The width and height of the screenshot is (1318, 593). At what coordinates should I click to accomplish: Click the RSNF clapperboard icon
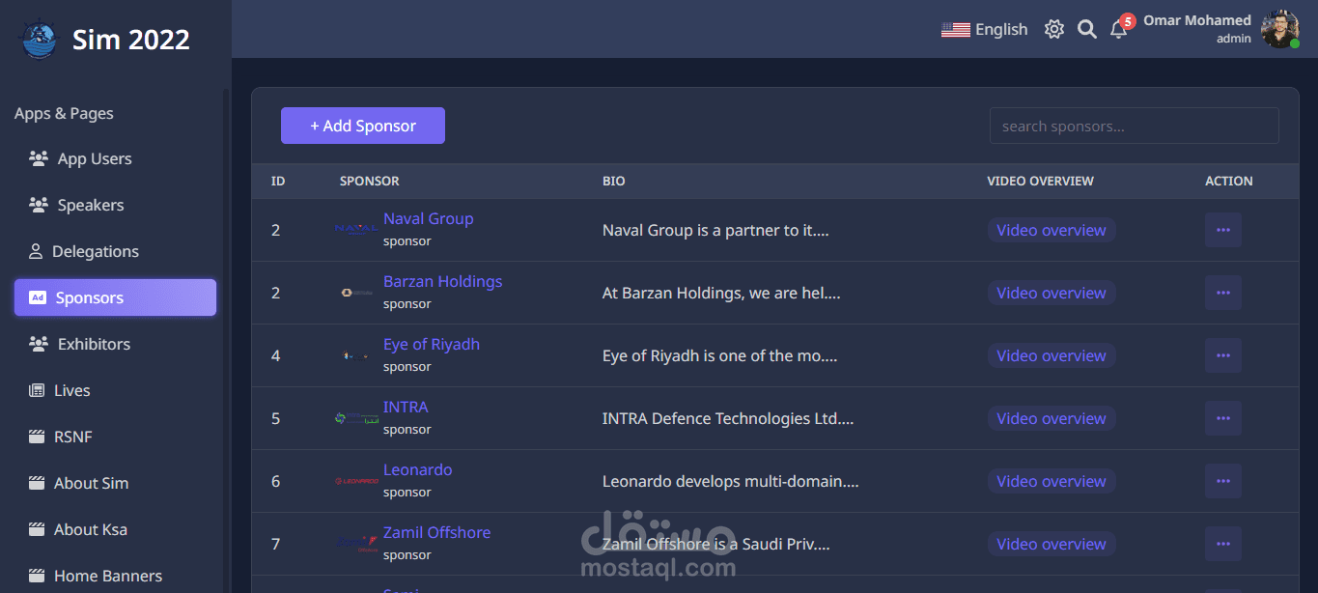(x=37, y=437)
